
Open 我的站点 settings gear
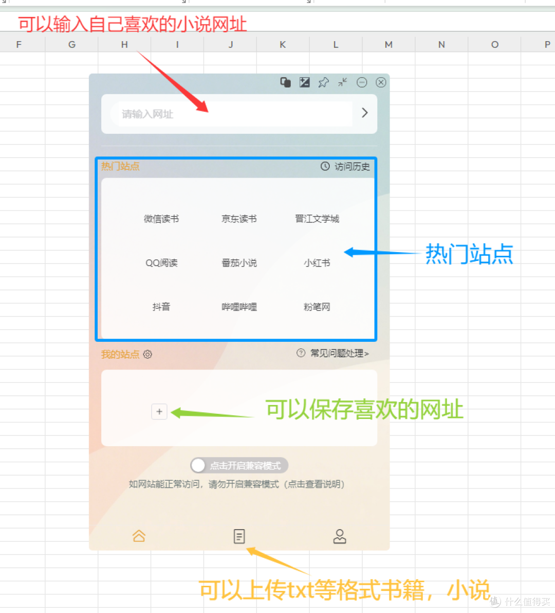(x=147, y=354)
